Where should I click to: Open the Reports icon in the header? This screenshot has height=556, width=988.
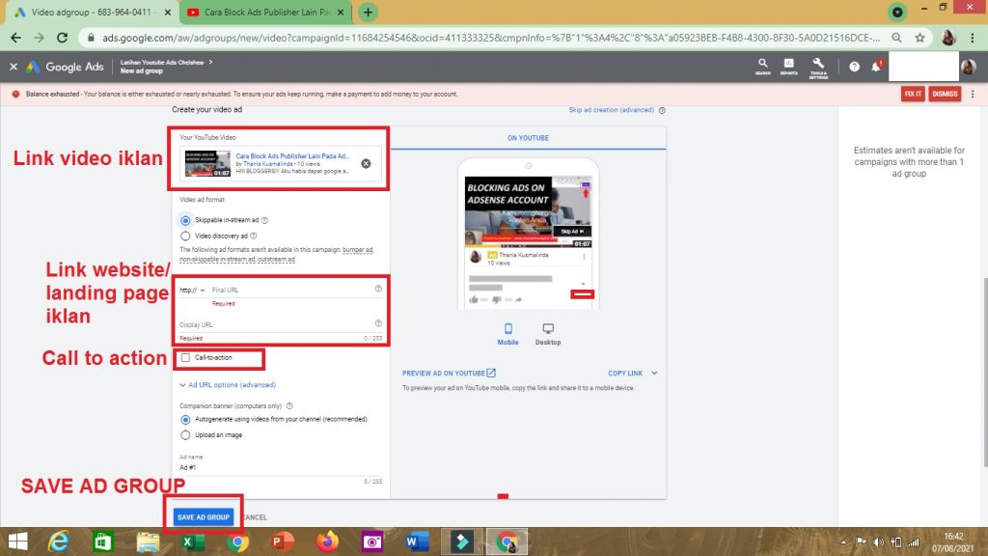[x=788, y=66]
